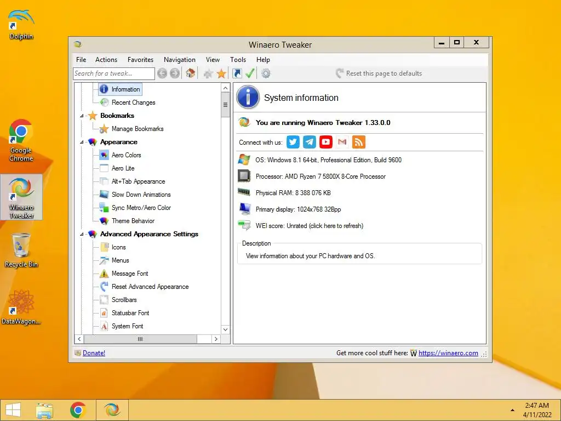Viewport: 561px width, 421px height.
Task: Click Chrome icon in the taskbar
Action: click(78, 410)
